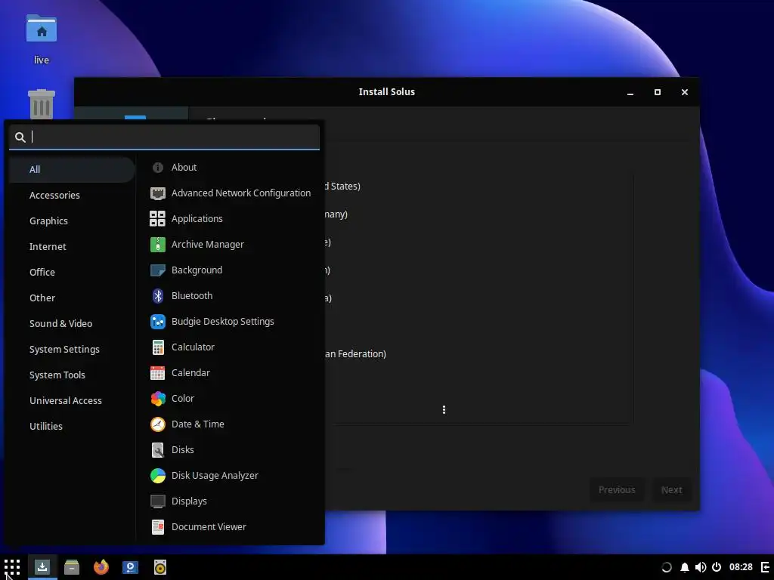
Task: Open the notifications bell in the tray
Action: 685,568
